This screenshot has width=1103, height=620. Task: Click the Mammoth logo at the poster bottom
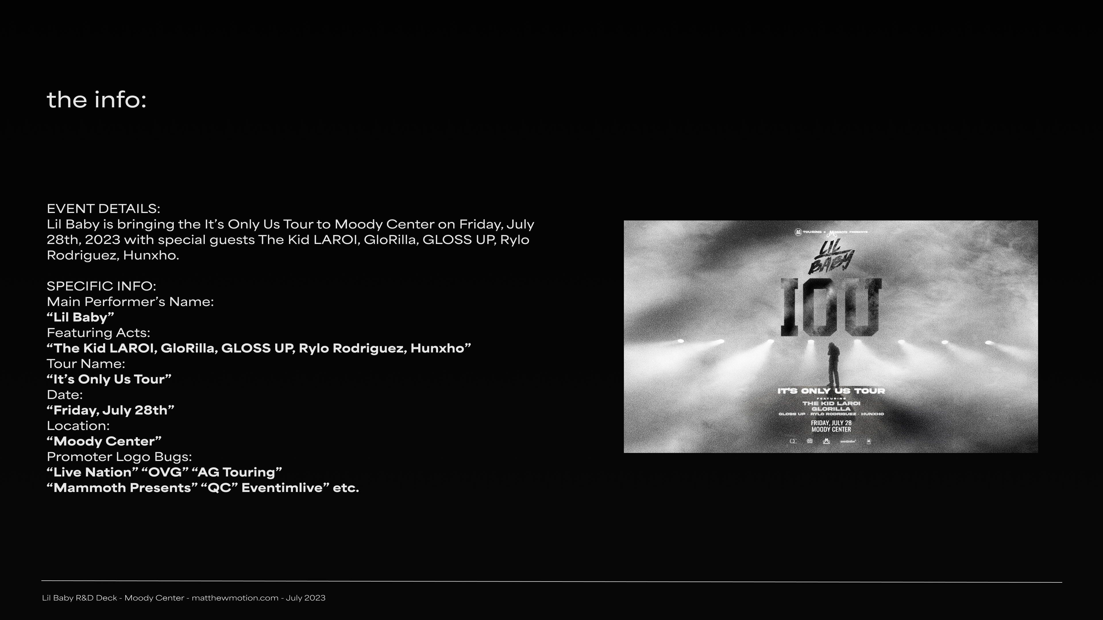point(826,441)
